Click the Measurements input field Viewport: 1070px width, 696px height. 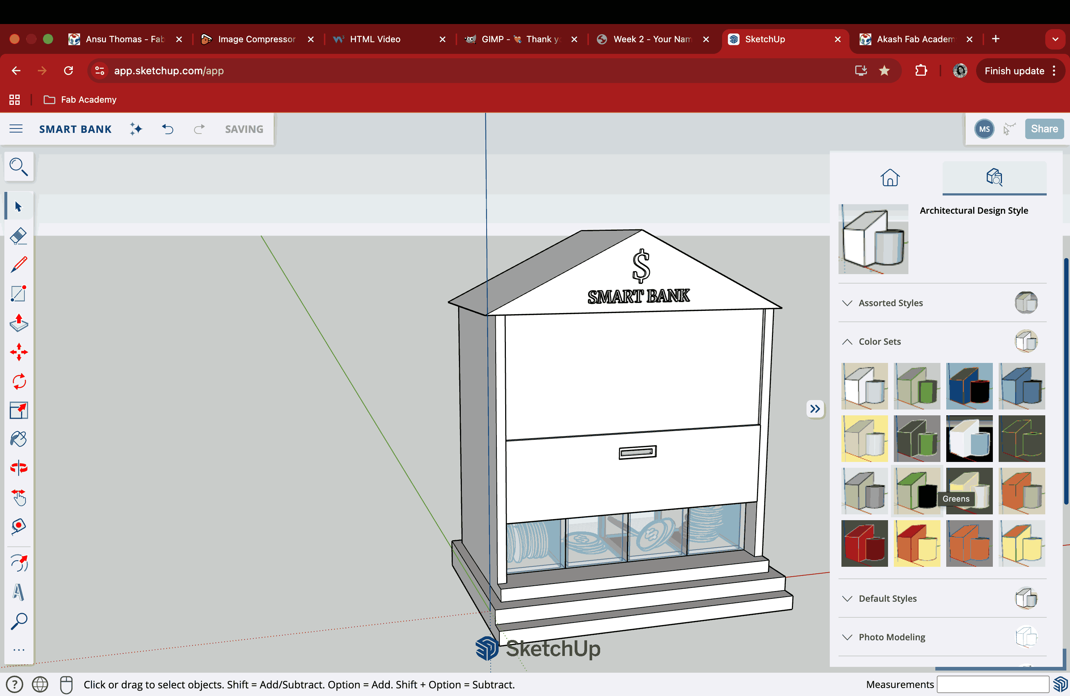click(x=993, y=684)
